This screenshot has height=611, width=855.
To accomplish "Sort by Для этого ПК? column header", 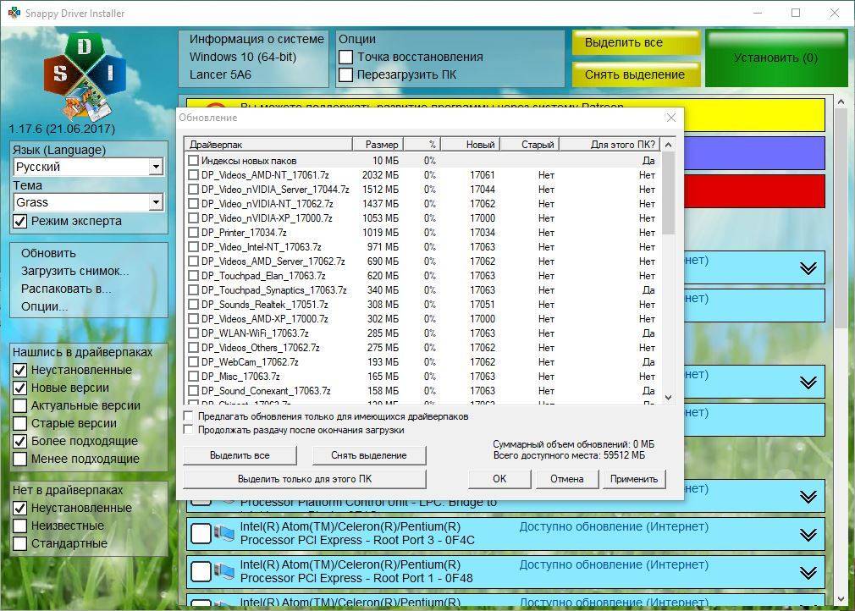I will pyautogui.click(x=610, y=145).
